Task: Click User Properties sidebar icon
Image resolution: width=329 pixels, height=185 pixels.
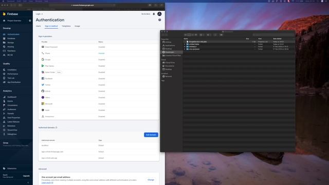Action: point(4,118)
